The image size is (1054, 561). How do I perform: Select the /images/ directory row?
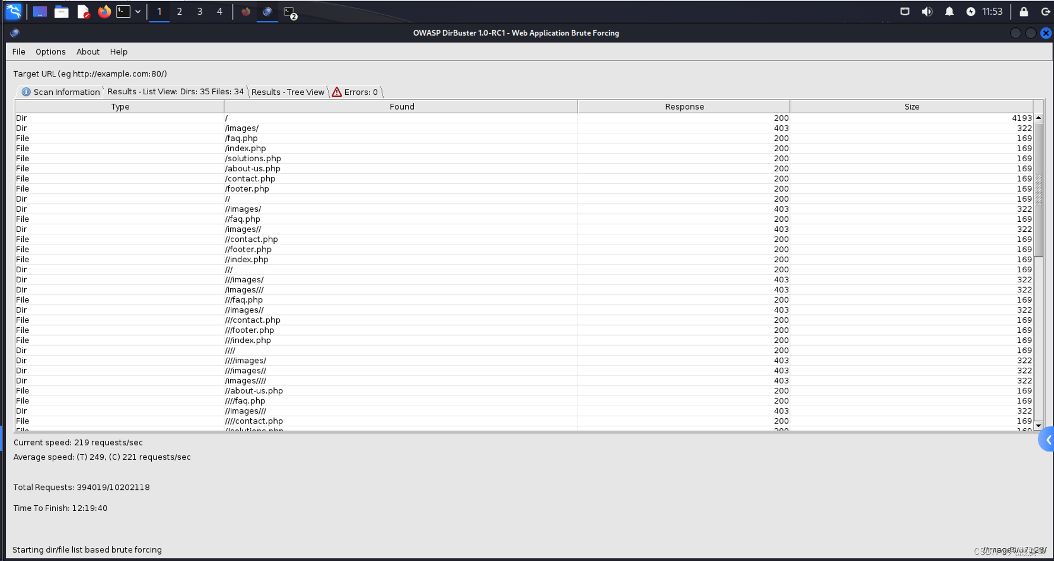524,128
